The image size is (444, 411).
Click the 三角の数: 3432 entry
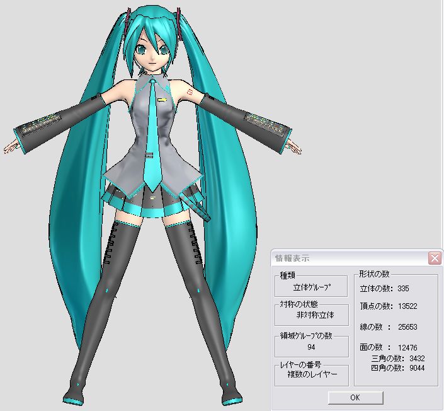(398, 359)
